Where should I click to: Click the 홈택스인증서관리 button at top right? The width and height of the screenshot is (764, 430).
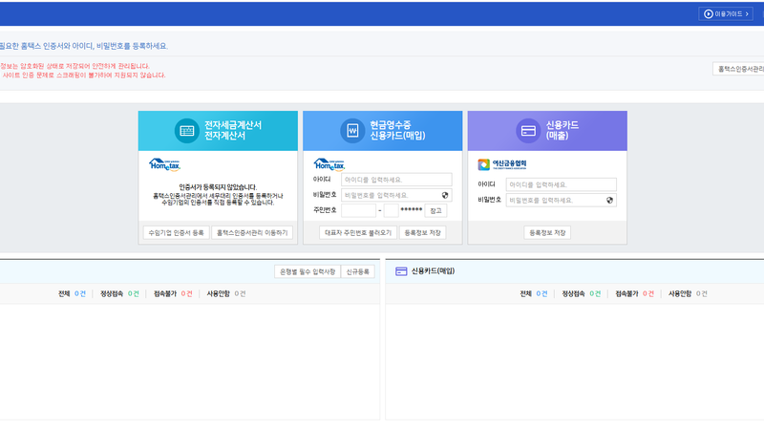[738, 69]
